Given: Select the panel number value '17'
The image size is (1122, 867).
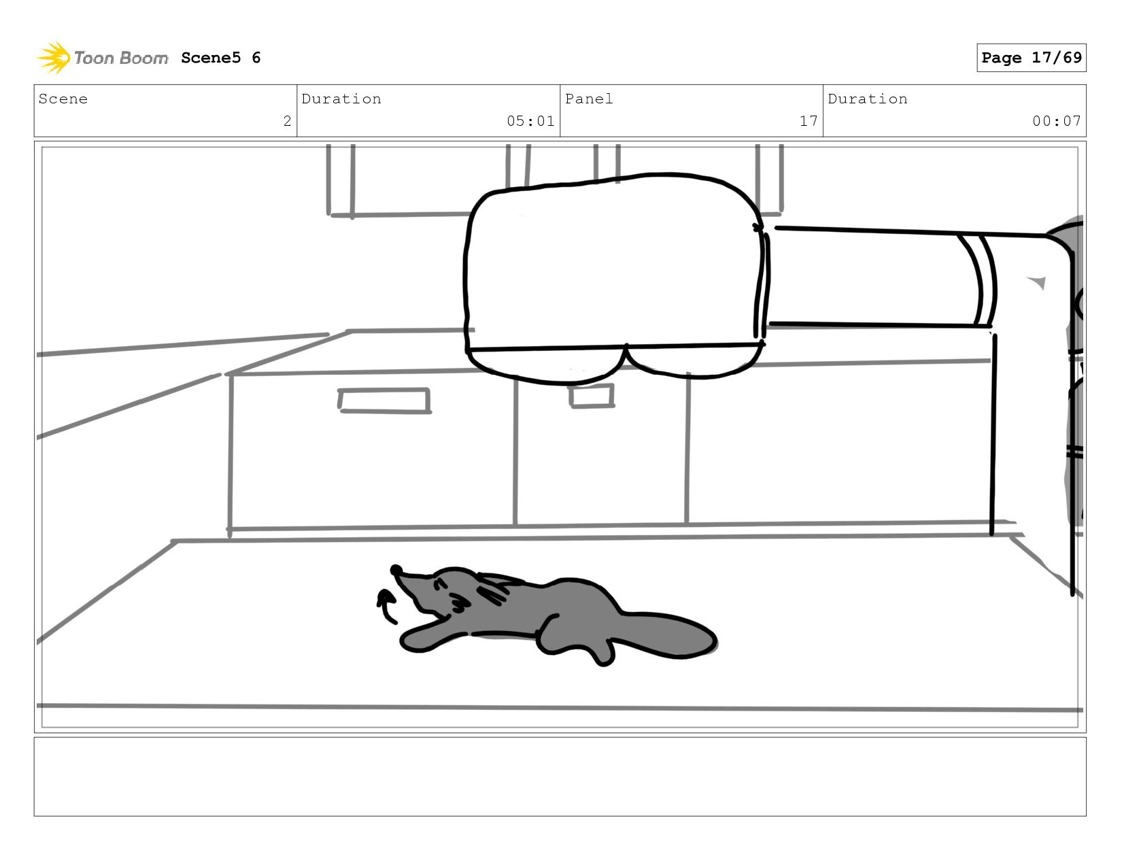Looking at the screenshot, I should tap(809, 121).
